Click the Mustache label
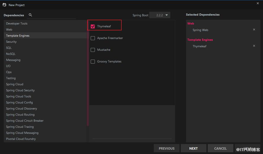Image resolution: width=263 pixels, height=154 pixels. (x=104, y=50)
